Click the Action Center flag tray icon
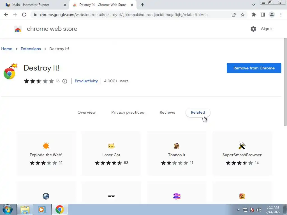Screen dimensions: 287x215 252,210
